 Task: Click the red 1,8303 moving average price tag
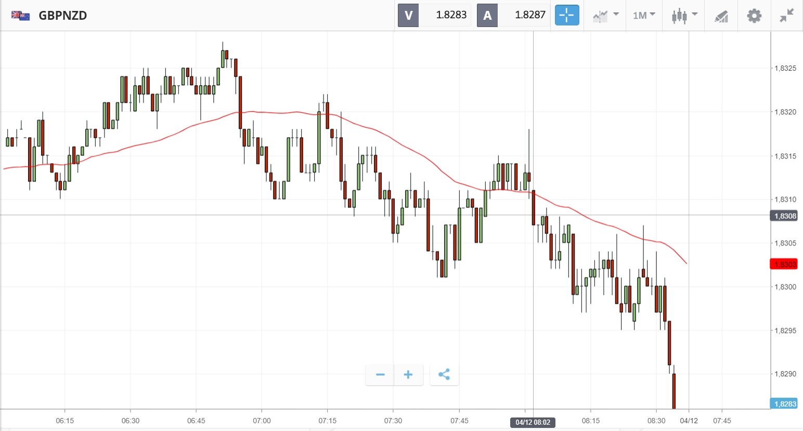[x=784, y=264]
